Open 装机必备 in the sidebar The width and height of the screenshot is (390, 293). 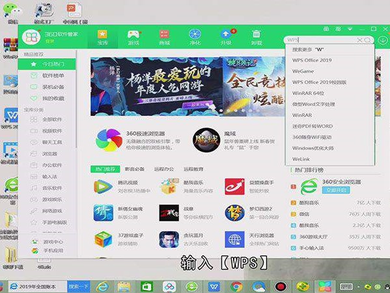[47, 87]
